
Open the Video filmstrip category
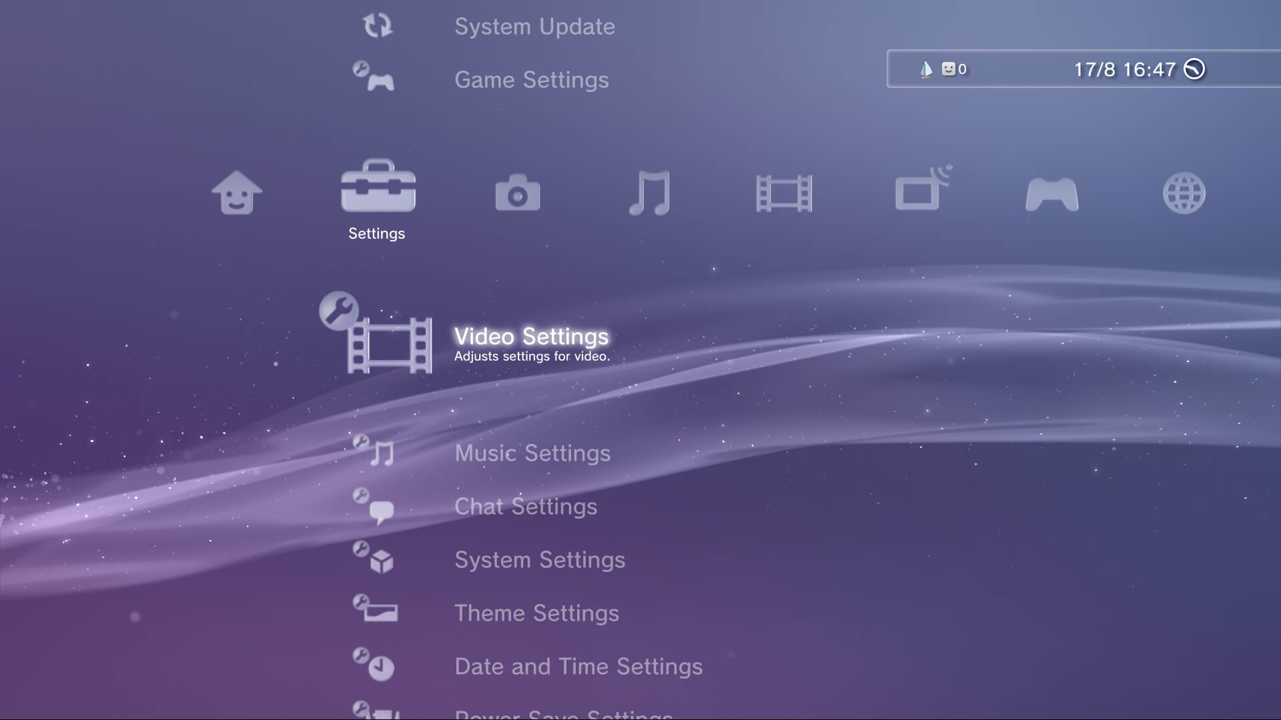[784, 193]
